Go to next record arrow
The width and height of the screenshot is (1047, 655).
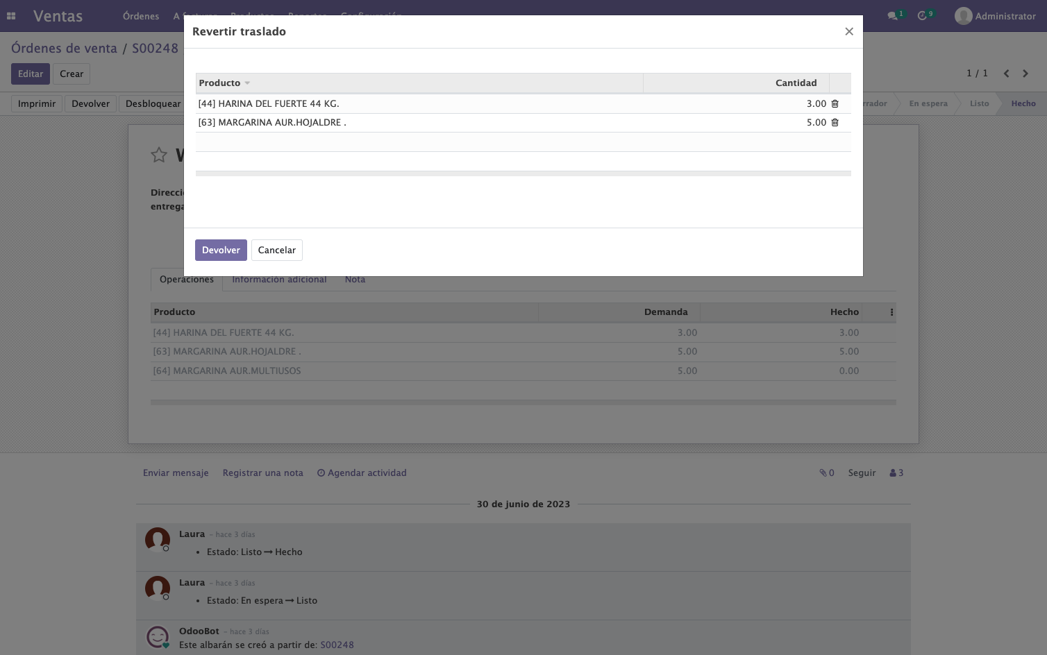pos(1025,73)
